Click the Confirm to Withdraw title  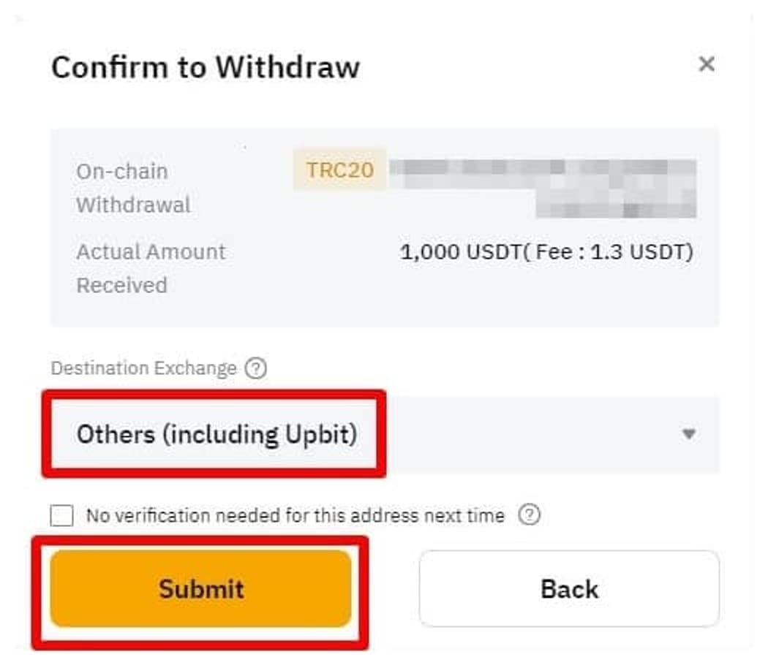coord(206,67)
